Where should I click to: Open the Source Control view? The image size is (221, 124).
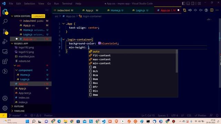(5, 31)
